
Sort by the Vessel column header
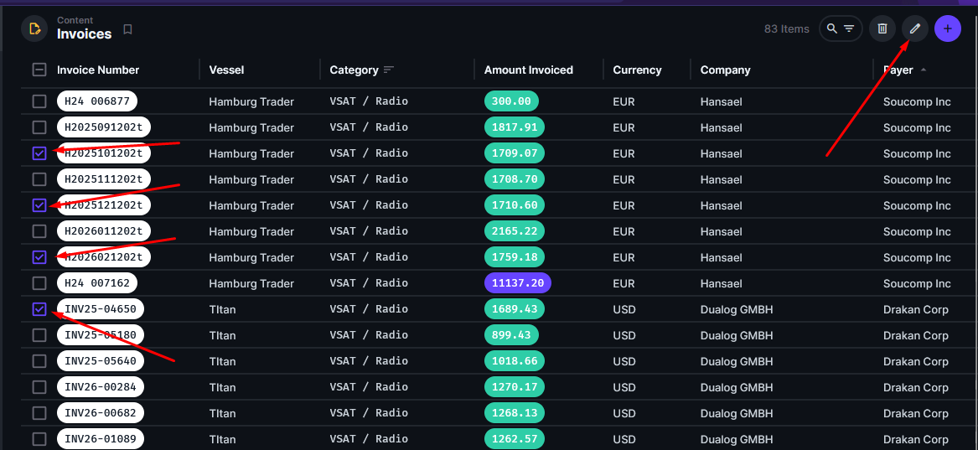click(226, 70)
